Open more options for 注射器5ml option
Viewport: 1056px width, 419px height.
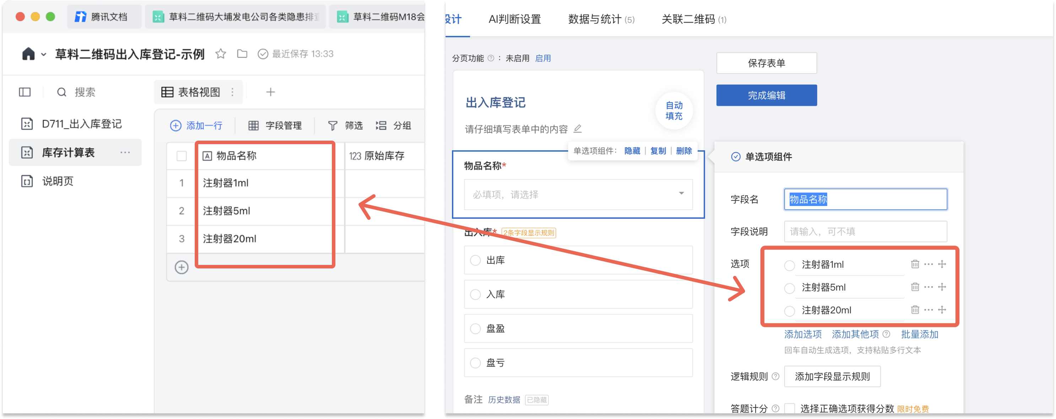click(928, 287)
